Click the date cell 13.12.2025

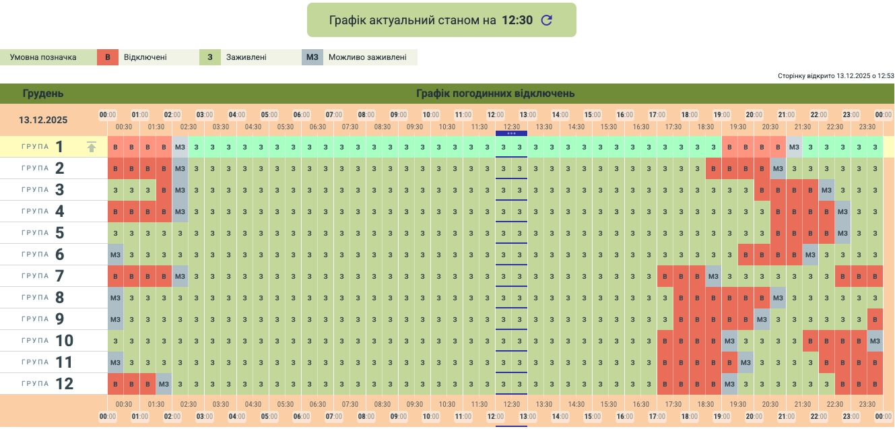point(43,121)
